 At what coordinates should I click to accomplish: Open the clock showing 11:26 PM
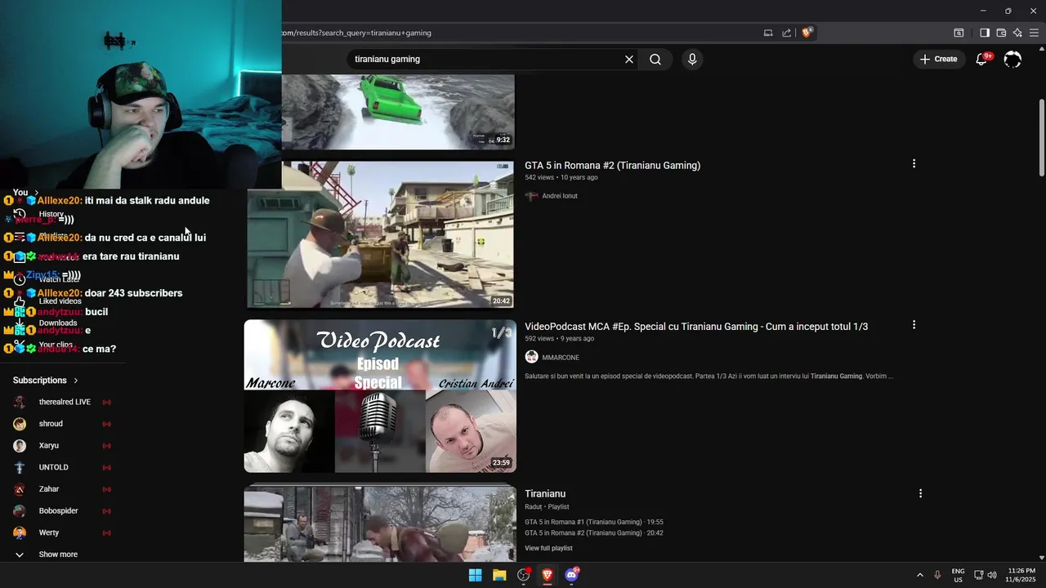pos(1021,575)
